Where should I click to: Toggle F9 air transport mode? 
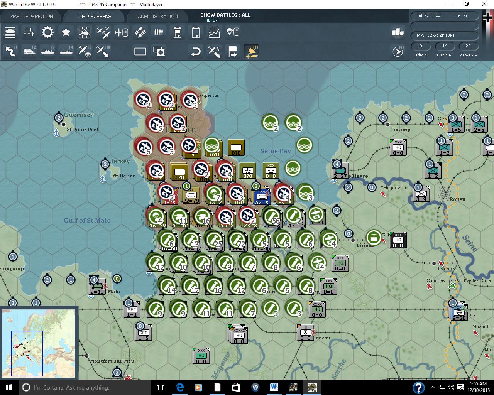85,51
